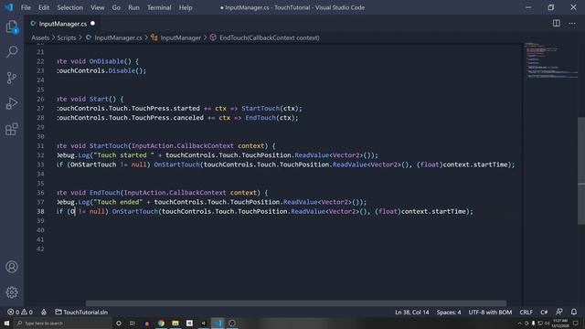
Task: Click the Cortana circle on taskbar
Action: 119,323
